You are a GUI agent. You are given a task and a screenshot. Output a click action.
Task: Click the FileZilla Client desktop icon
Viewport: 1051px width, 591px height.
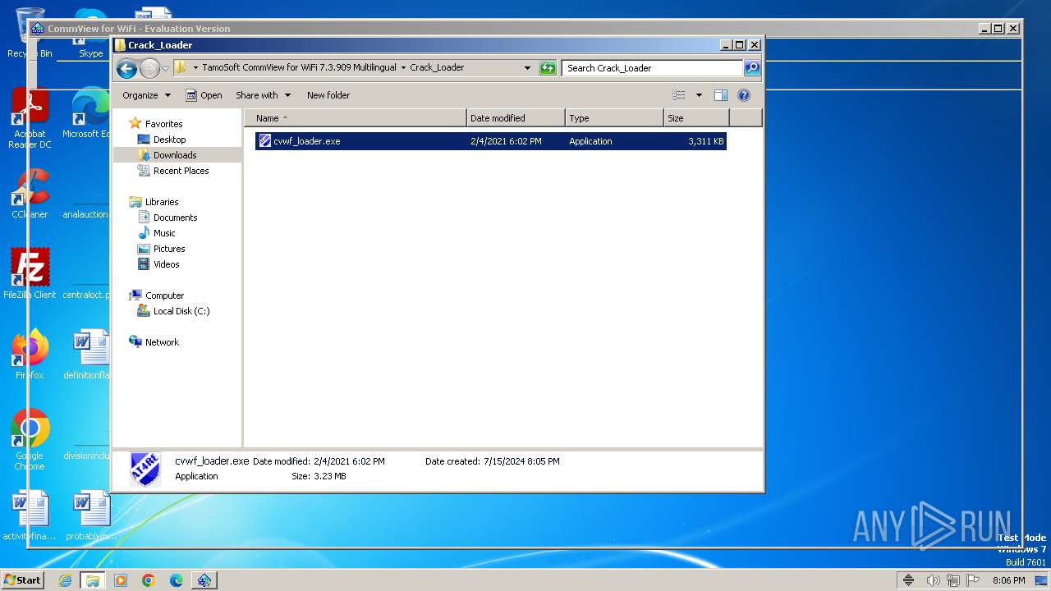(x=30, y=273)
